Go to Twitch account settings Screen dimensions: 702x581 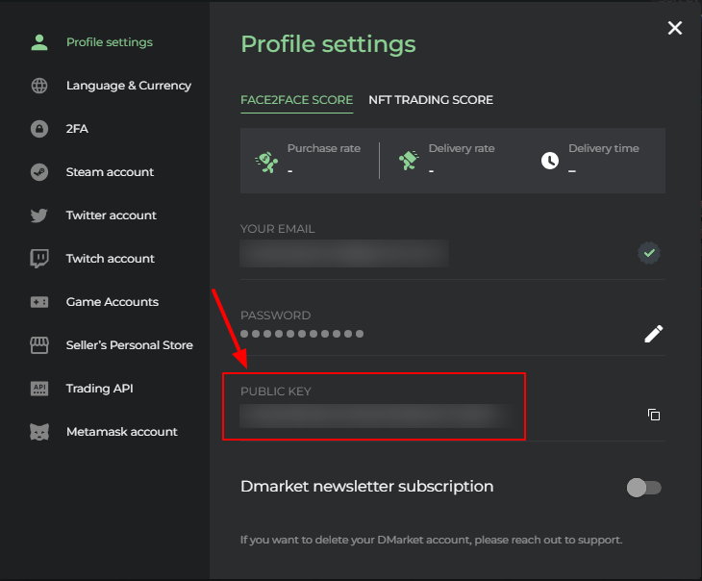[110, 259]
